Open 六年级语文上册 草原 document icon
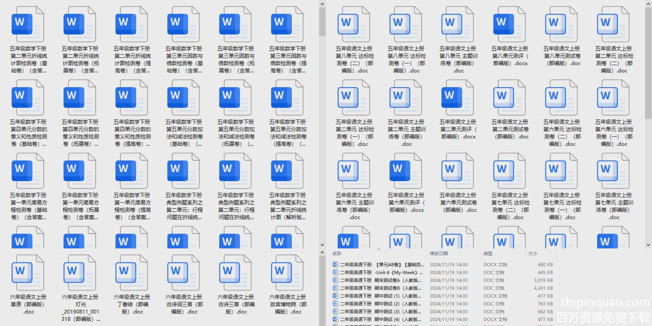This screenshot has height=326, width=652. (x=28, y=273)
